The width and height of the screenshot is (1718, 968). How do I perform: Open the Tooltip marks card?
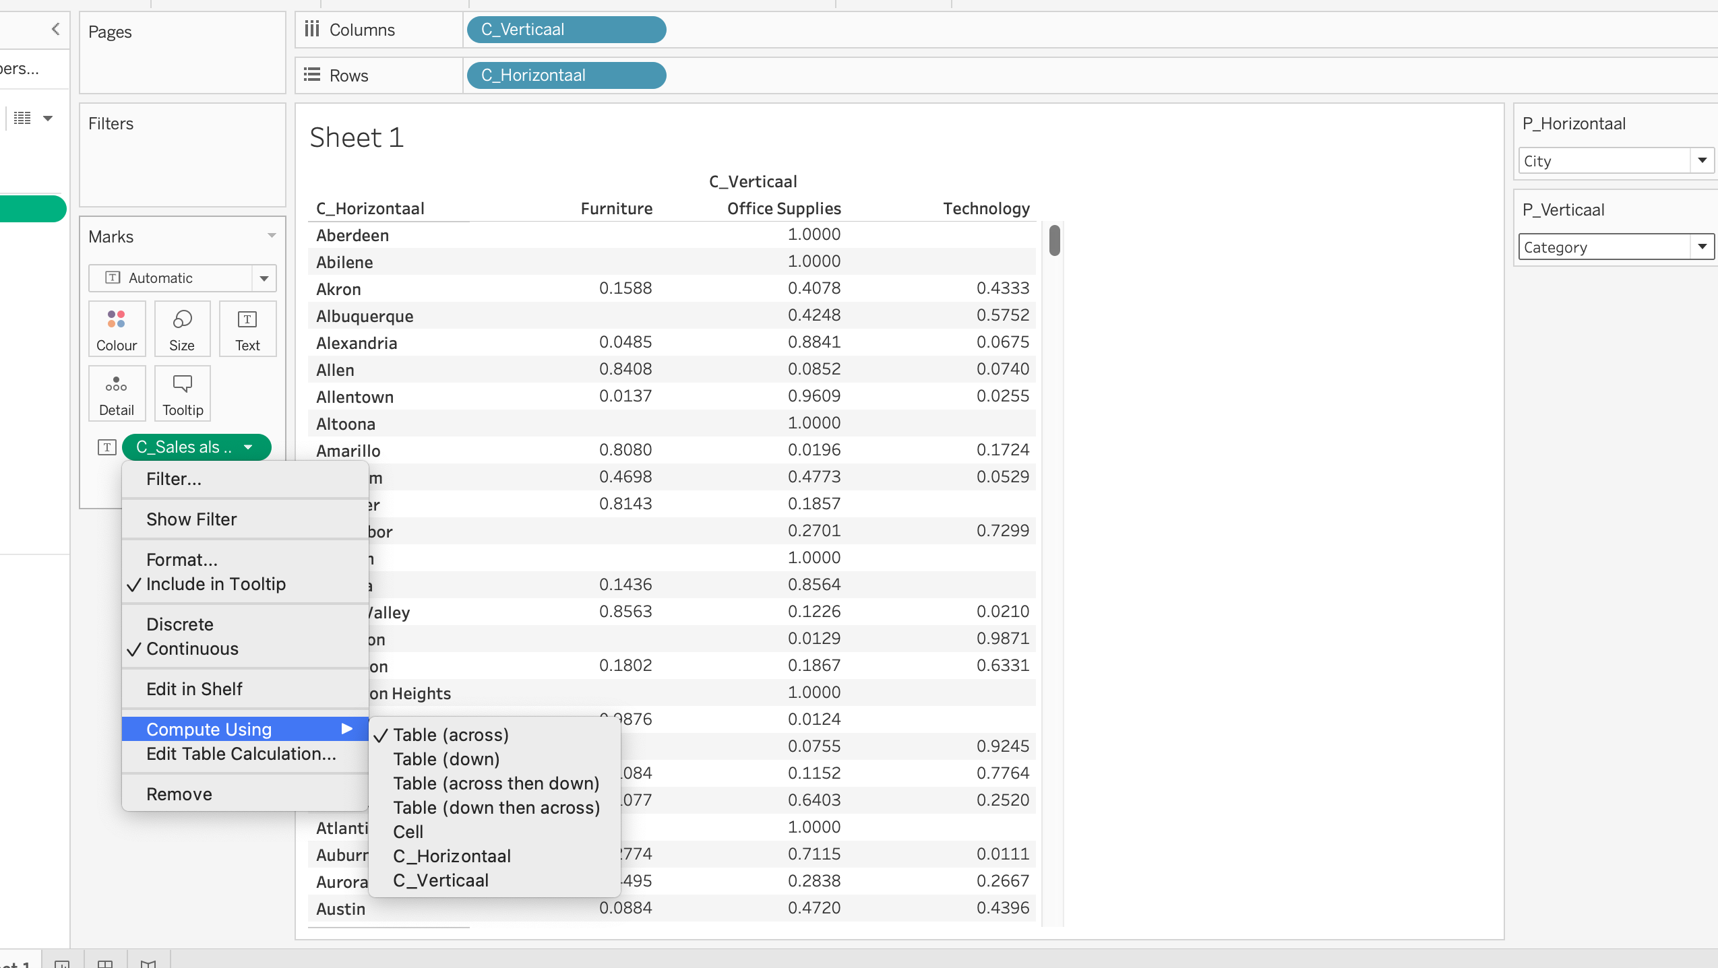click(x=182, y=394)
